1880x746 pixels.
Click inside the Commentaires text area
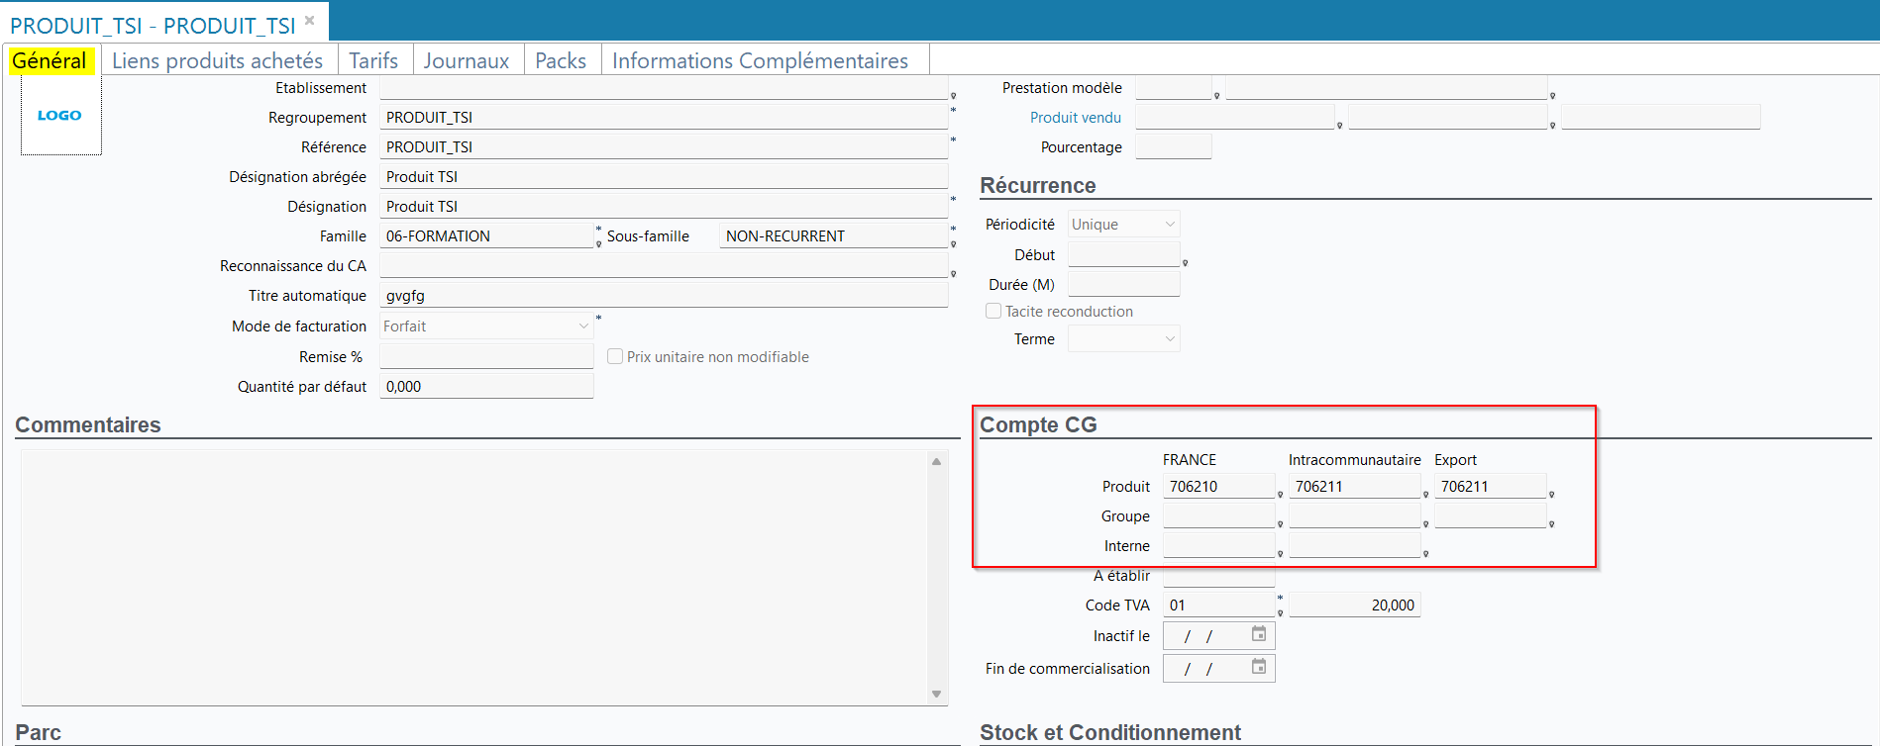click(475, 578)
